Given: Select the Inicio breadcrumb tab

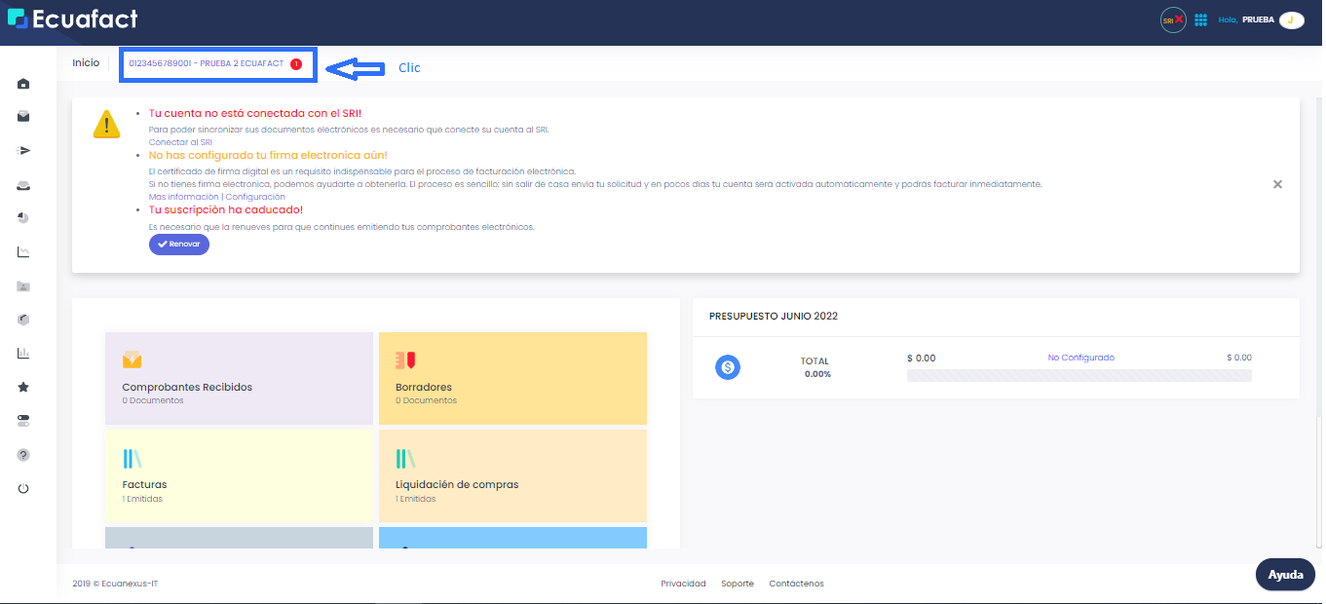Looking at the screenshot, I should (86, 62).
